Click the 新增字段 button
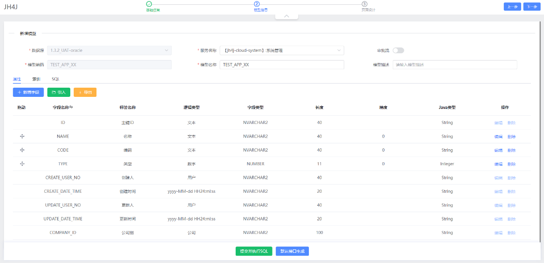The height and width of the screenshot is (263, 544). (x=28, y=92)
